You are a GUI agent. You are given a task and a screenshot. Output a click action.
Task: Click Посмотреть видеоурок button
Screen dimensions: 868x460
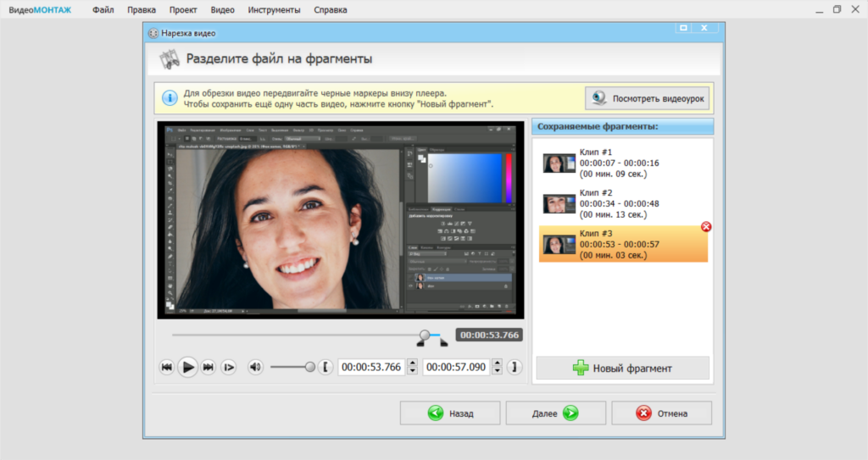click(x=647, y=98)
